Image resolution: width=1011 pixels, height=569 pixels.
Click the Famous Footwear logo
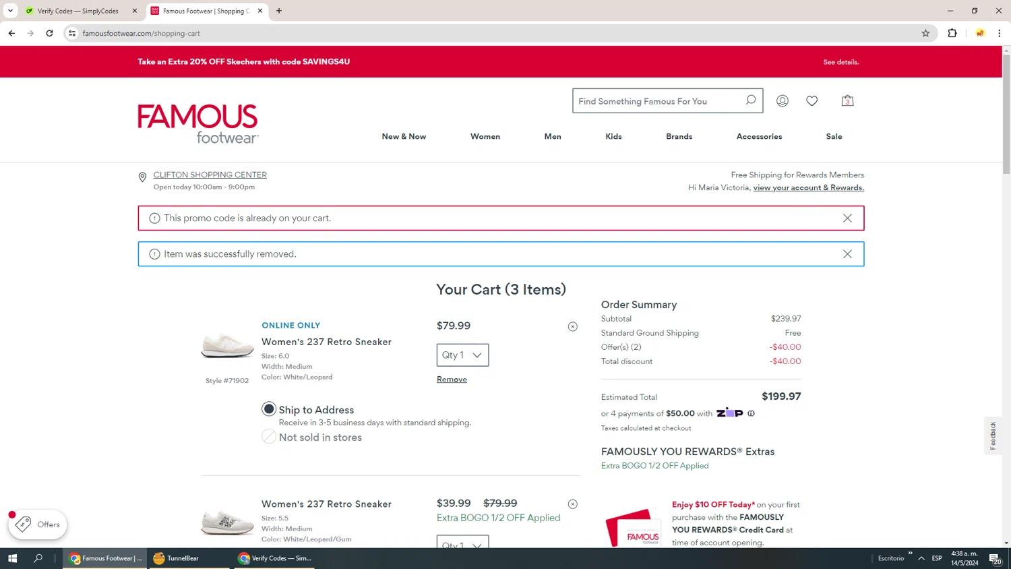(198, 124)
